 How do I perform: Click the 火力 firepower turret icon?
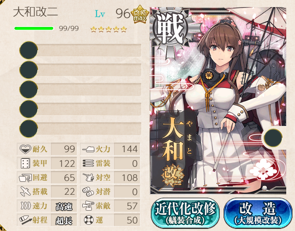89,149
